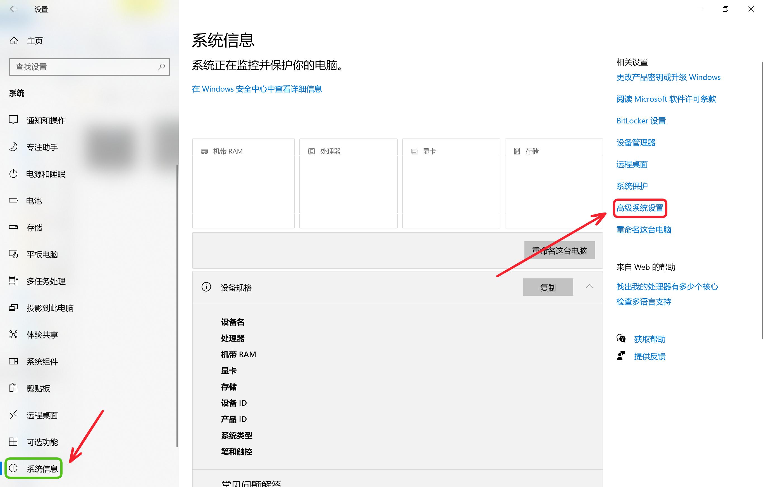
Task: Open Windows 安全中心详细信息 link
Action: pyautogui.click(x=256, y=89)
